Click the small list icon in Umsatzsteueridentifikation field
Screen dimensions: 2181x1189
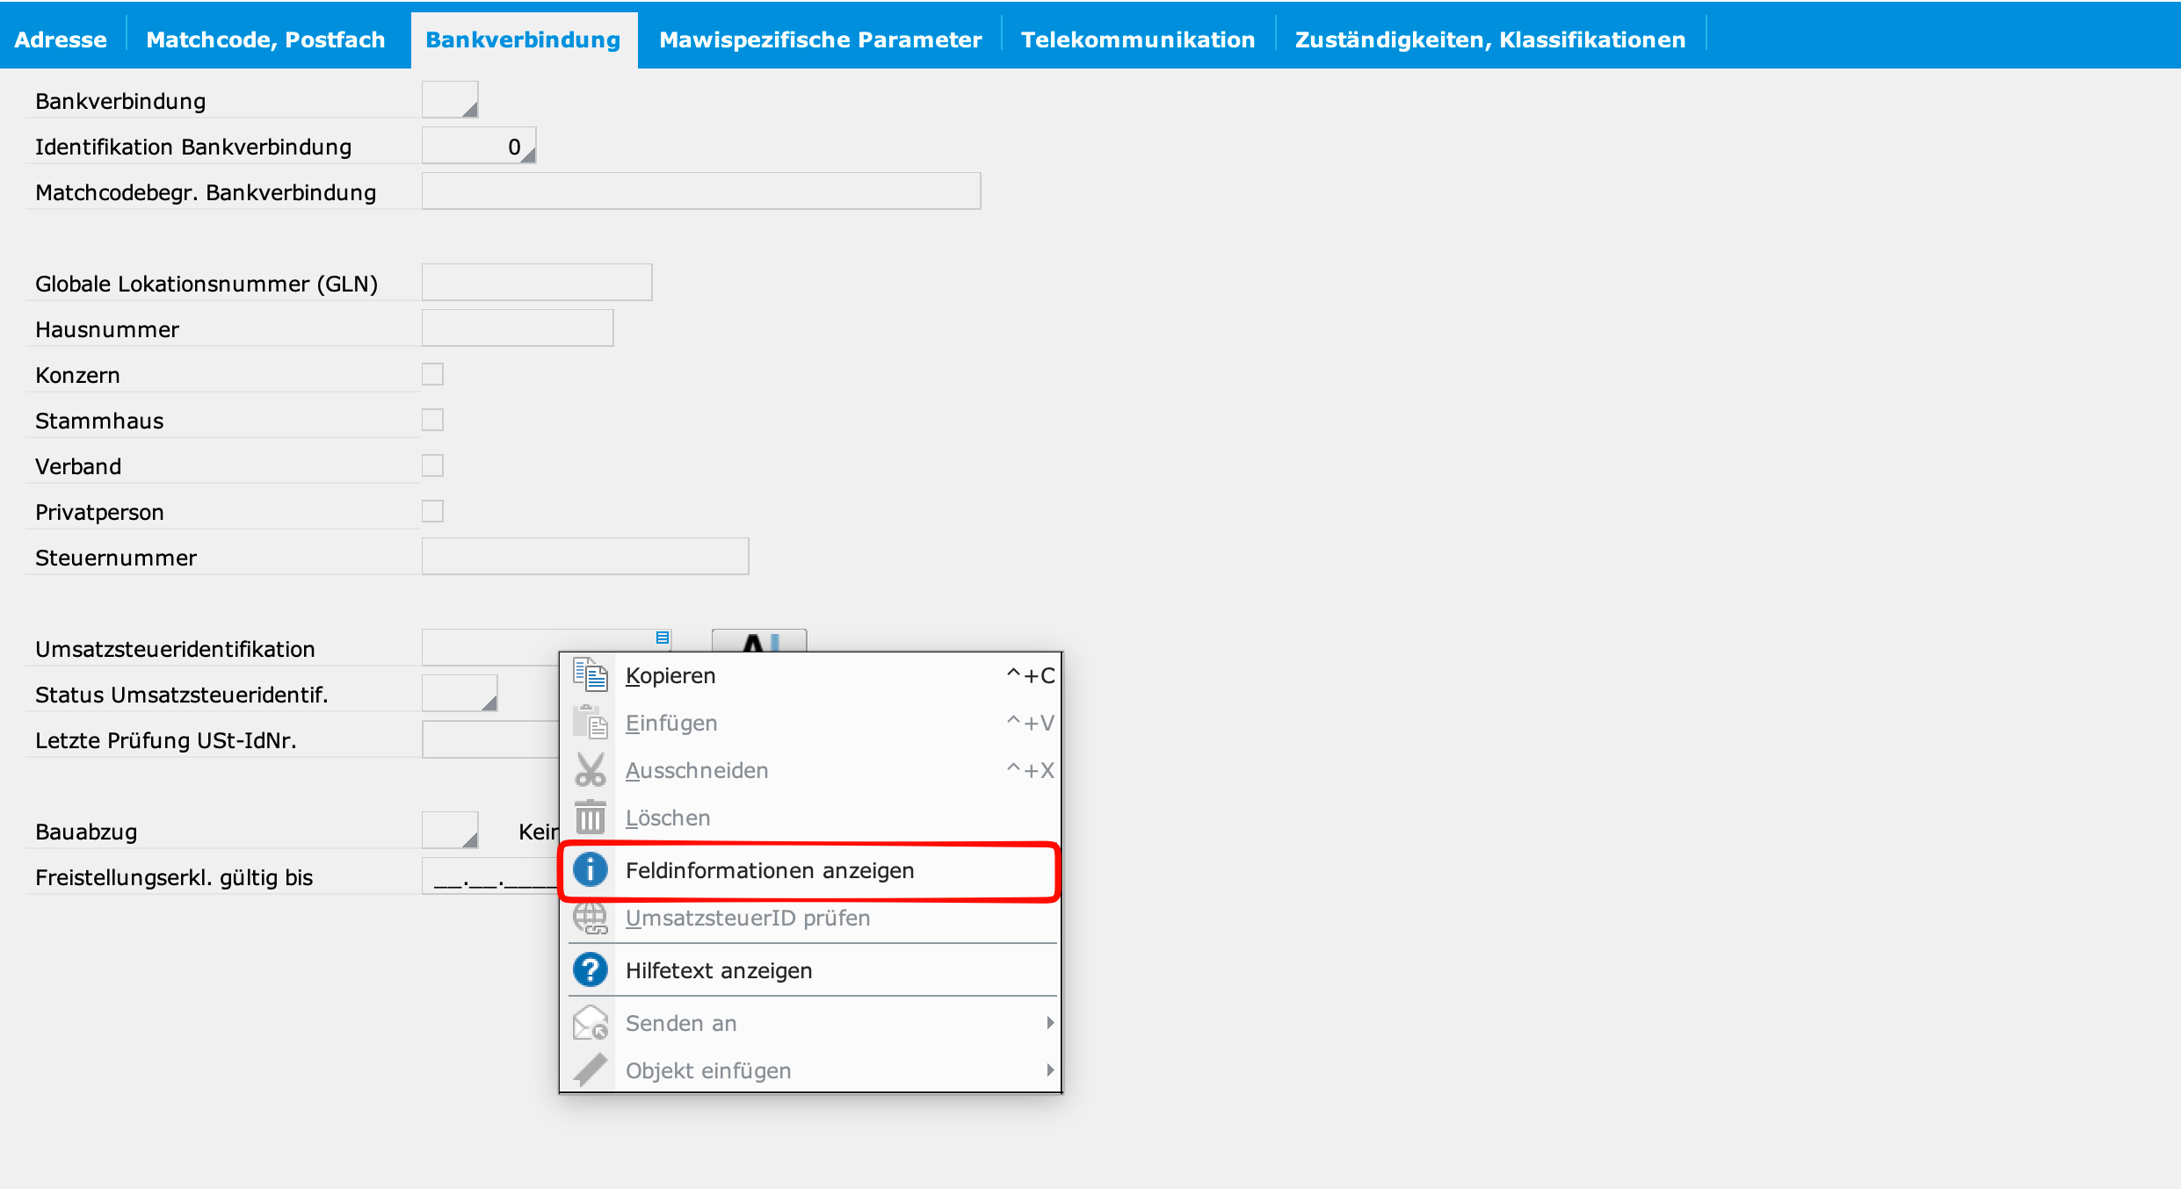[x=663, y=638]
